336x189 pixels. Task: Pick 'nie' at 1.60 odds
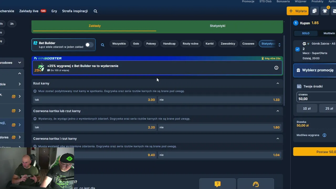pyautogui.click(x=220, y=127)
